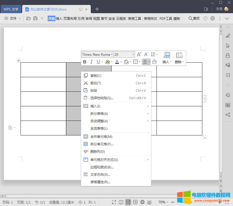Click the lock icon in right sidebar
This screenshot has width=233, height=206.
[228, 55]
